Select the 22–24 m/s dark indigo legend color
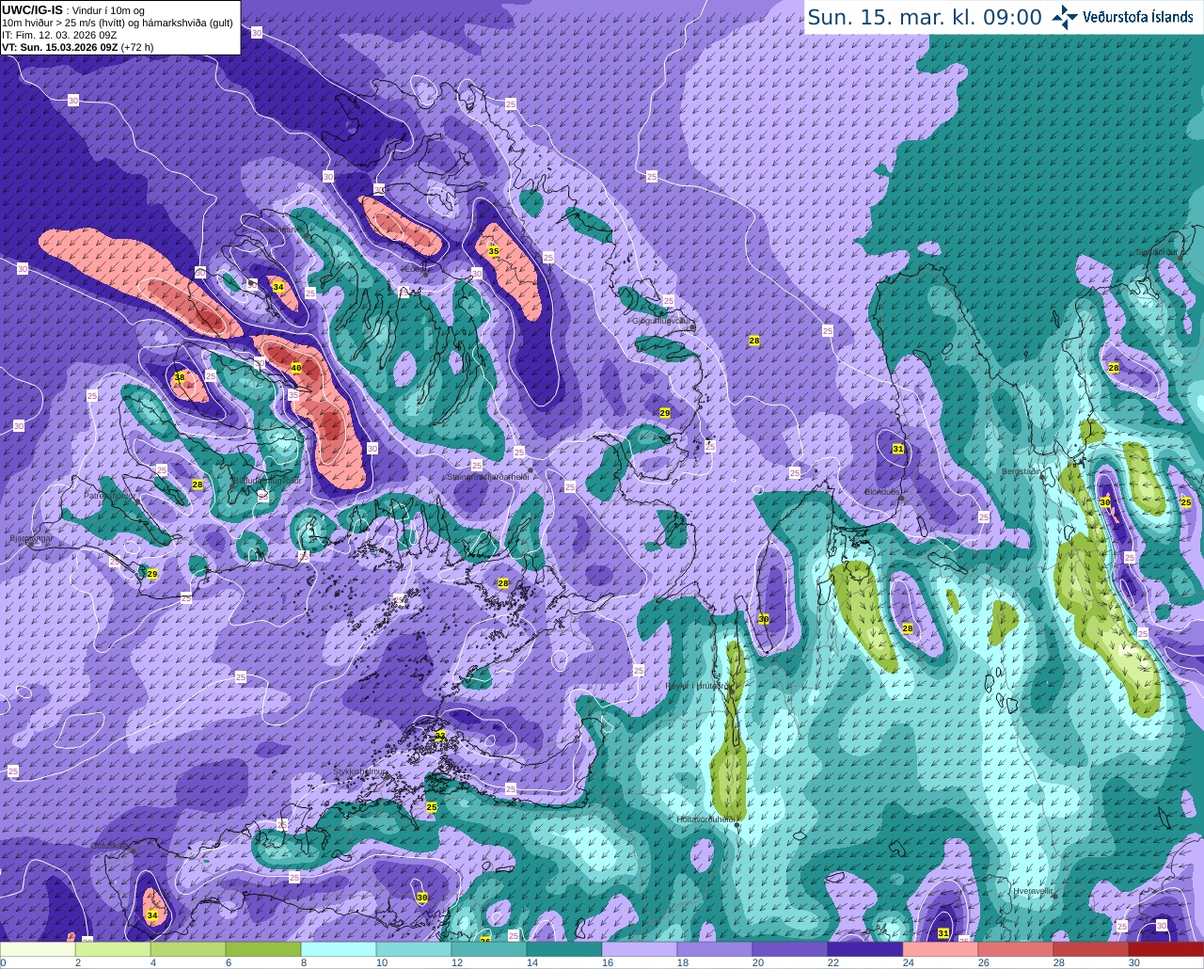 tap(865, 949)
